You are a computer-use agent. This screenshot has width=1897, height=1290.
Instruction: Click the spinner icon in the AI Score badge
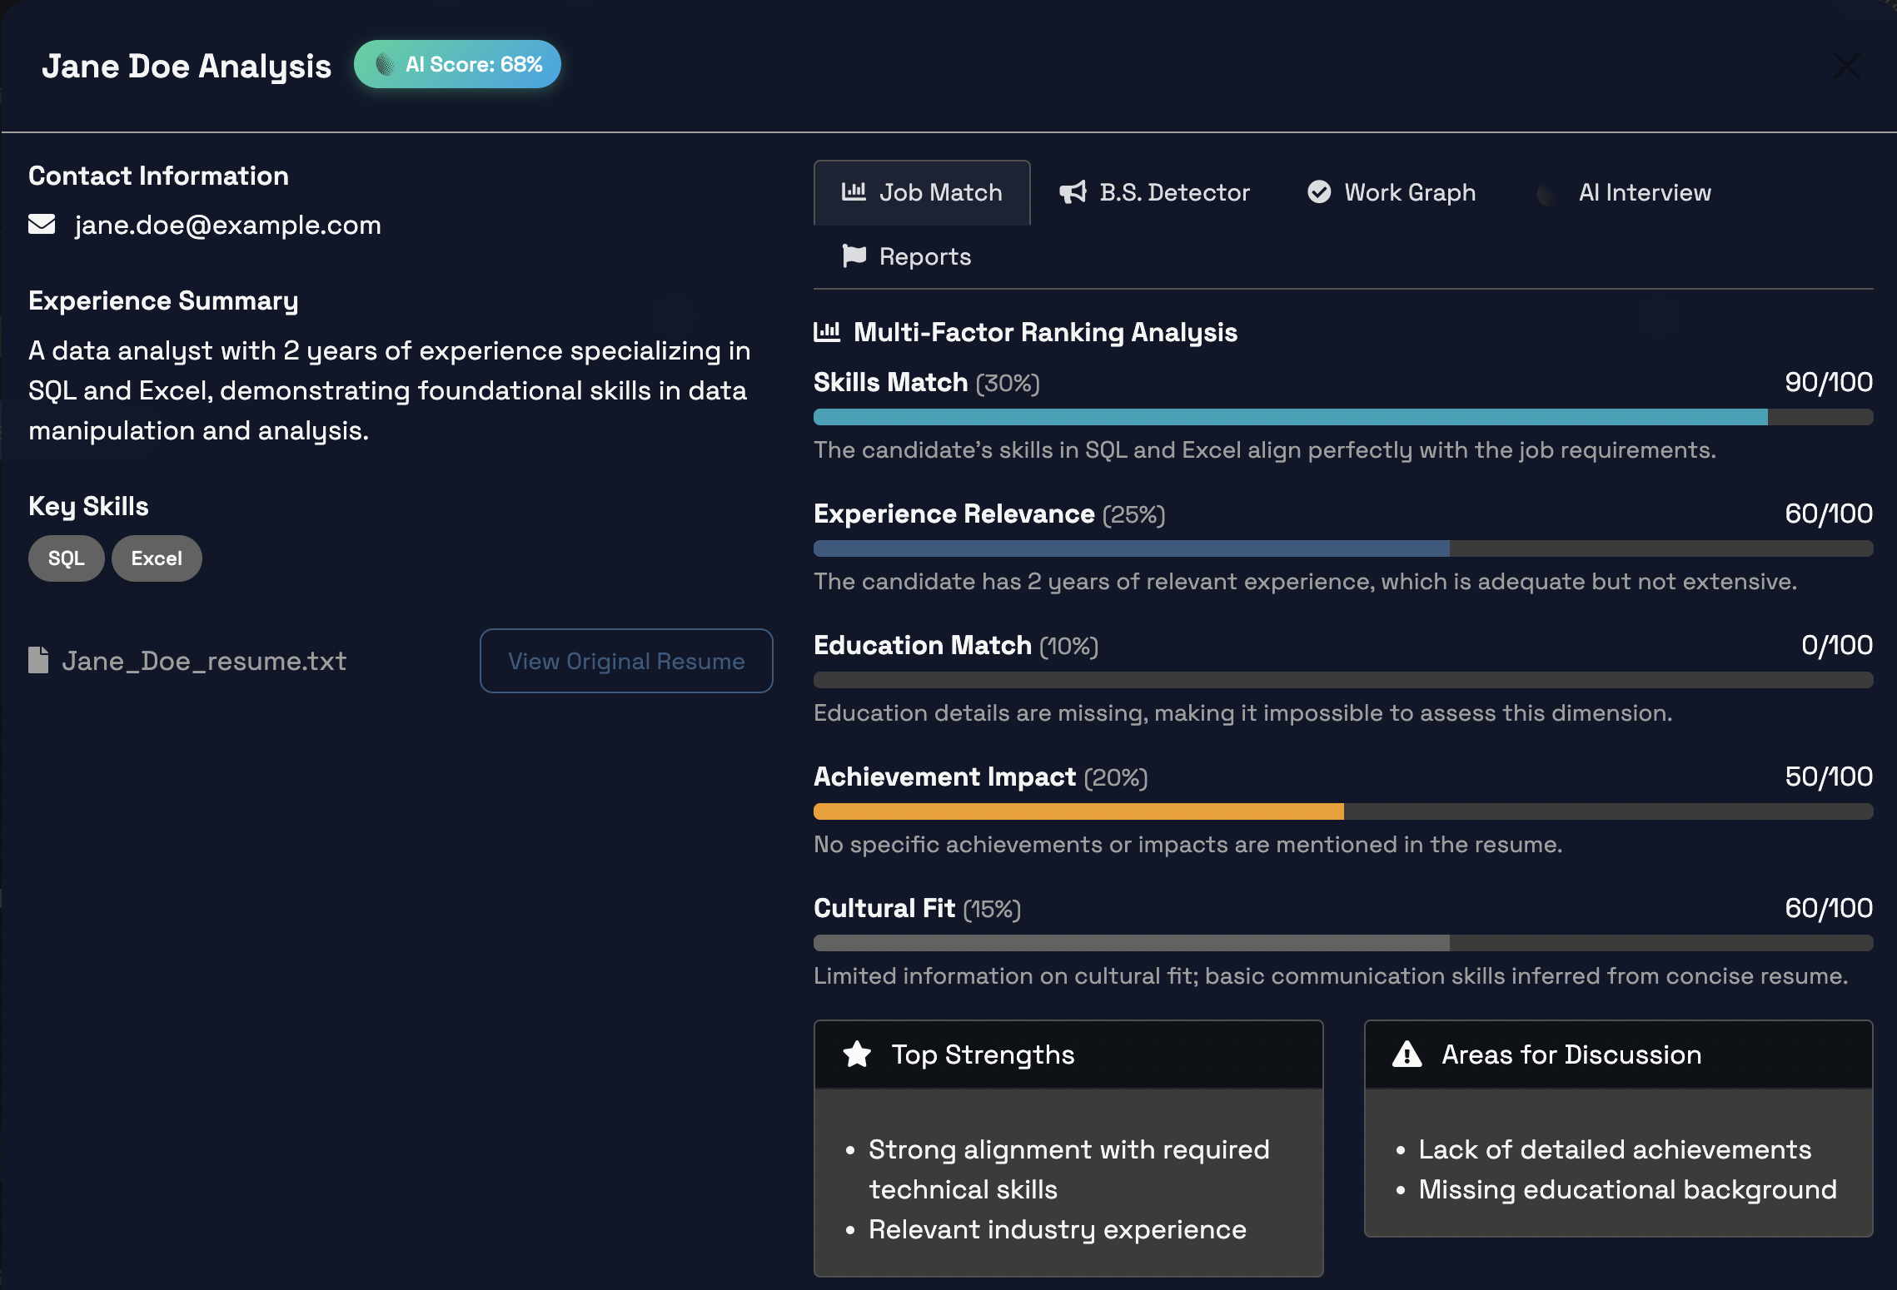385,64
